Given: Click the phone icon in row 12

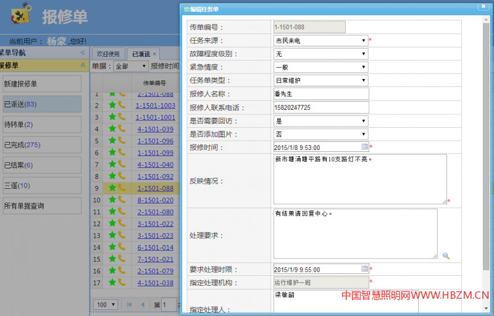Looking at the screenshot, I should [x=122, y=223].
